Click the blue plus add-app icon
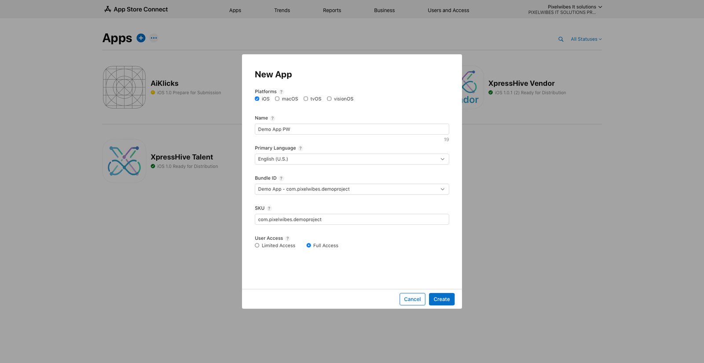Screen dimensions: 704x363 (x=141, y=38)
